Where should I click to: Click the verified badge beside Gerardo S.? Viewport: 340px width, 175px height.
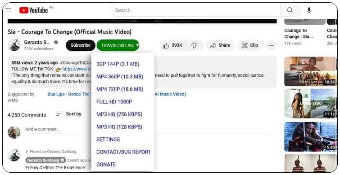[x=56, y=42]
